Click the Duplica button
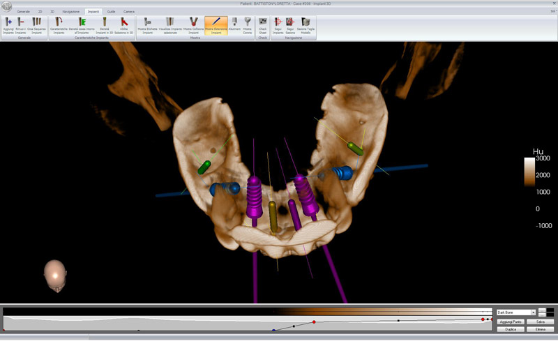Screen dimensions: 558x341 510,328
